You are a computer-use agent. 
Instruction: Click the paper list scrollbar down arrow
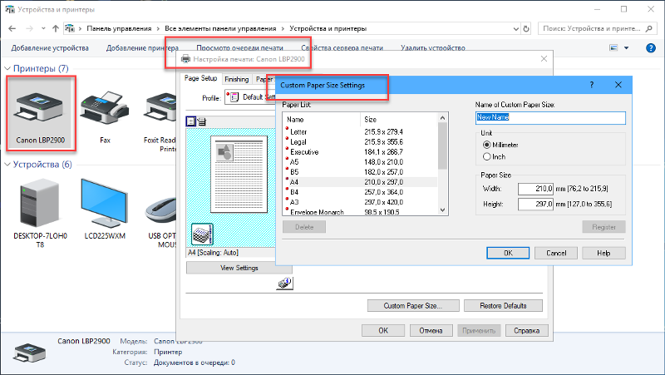442,210
